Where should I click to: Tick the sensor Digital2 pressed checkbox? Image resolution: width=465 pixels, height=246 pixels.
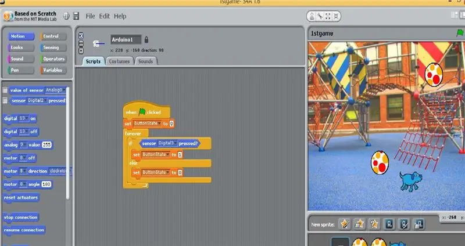[5, 100]
